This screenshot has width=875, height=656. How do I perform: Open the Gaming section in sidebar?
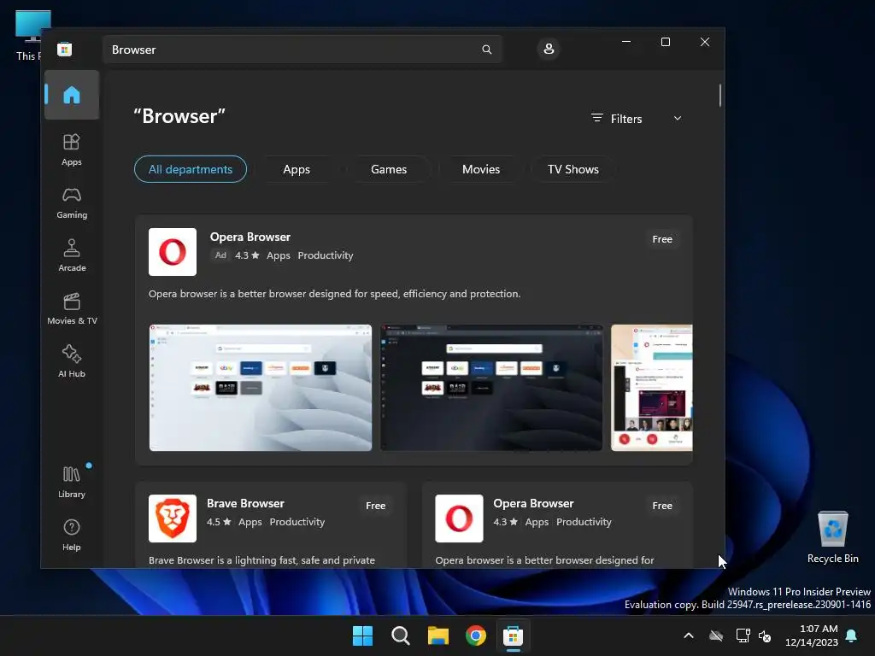[72, 203]
